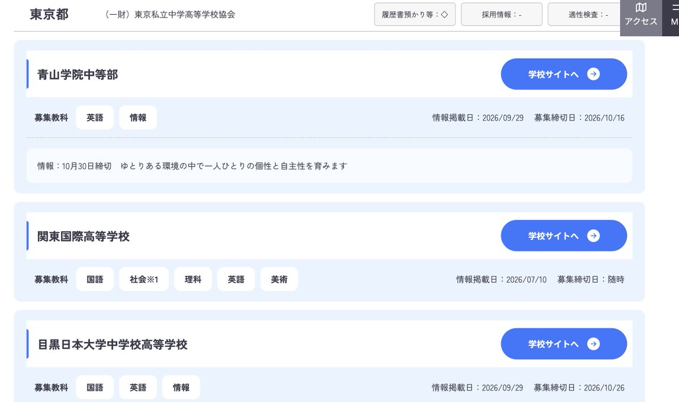Click the arrow icon in the 青山学院中等部 school site button
Viewport: 679px width, 402px height.
click(593, 74)
